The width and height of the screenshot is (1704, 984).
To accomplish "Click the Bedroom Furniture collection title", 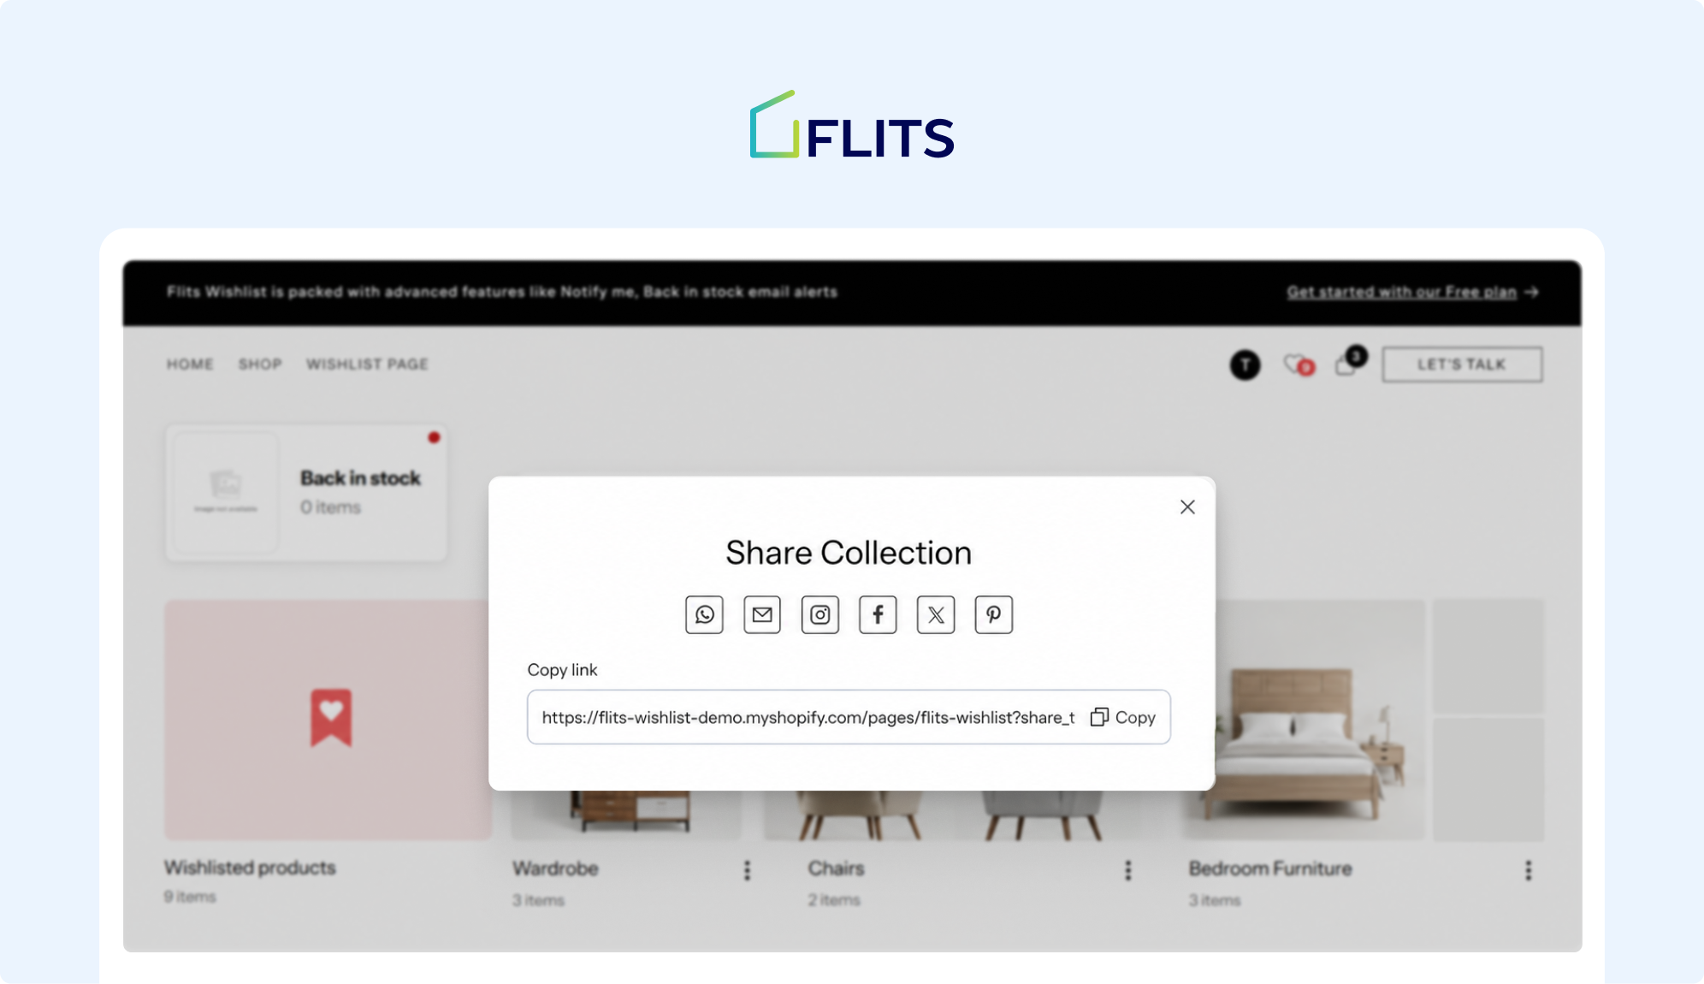I will pyautogui.click(x=1270, y=868).
